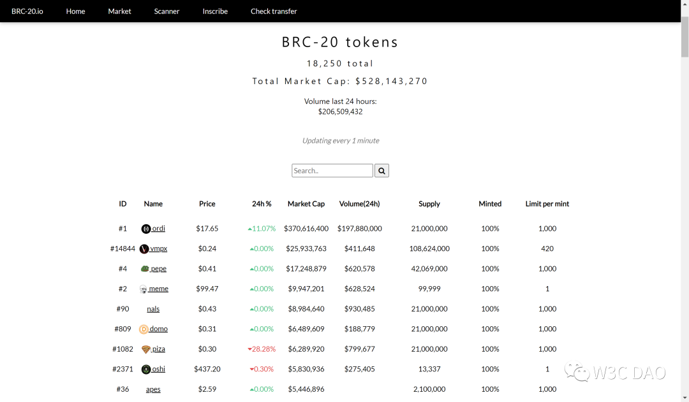689x402 pixels.
Task: Click the piza token pizza icon
Action: coord(146,349)
